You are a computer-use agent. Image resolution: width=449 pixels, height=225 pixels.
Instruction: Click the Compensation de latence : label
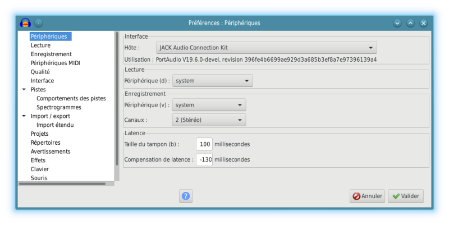(x=159, y=159)
